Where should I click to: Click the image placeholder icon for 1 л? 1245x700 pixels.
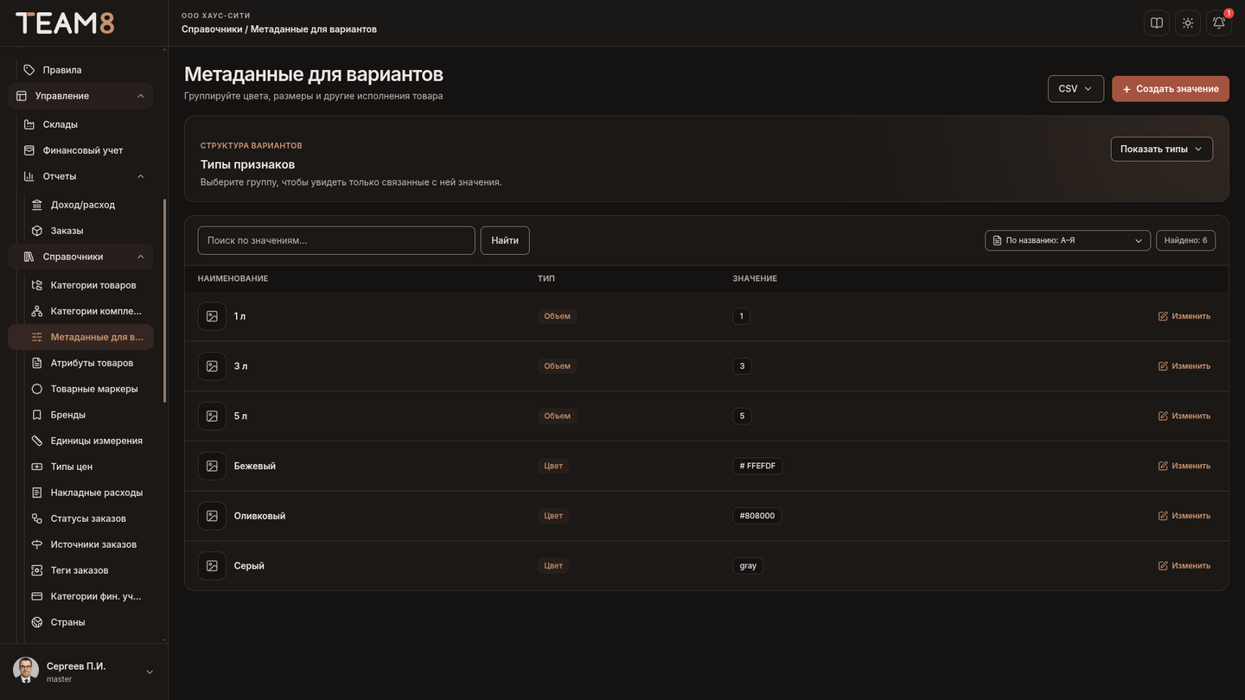(x=212, y=316)
